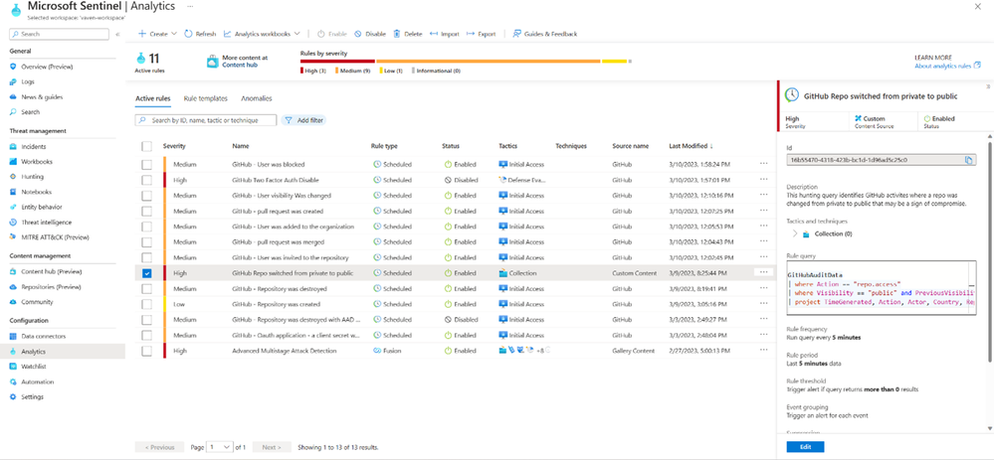Image resolution: width=994 pixels, height=460 pixels.
Task: Check the Advanced Multistage Attack Detection row
Action: (x=146, y=351)
